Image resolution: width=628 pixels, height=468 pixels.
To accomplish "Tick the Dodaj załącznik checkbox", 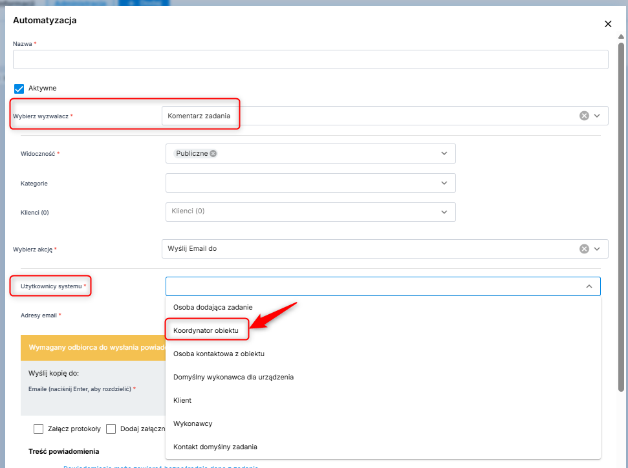I will 111,429.
